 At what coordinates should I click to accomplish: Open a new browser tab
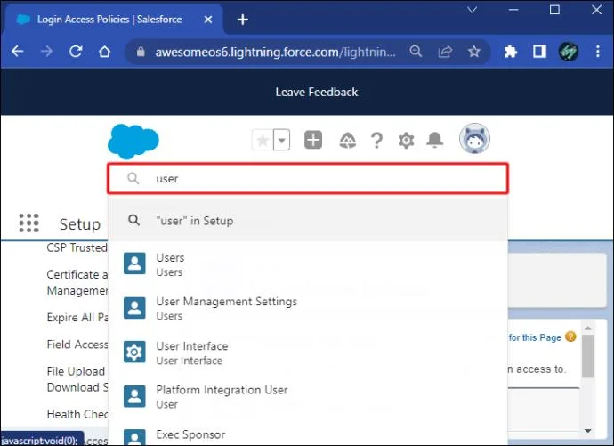(242, 20)
